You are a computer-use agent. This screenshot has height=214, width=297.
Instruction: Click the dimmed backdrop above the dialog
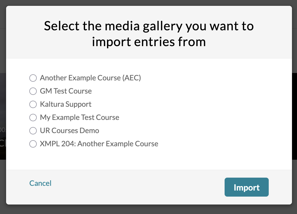148,2
